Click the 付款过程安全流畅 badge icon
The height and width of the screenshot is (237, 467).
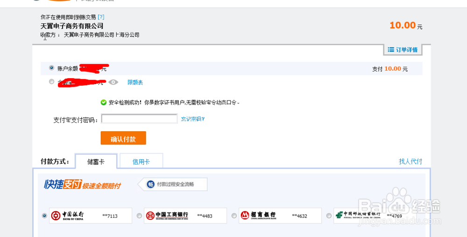151,184
